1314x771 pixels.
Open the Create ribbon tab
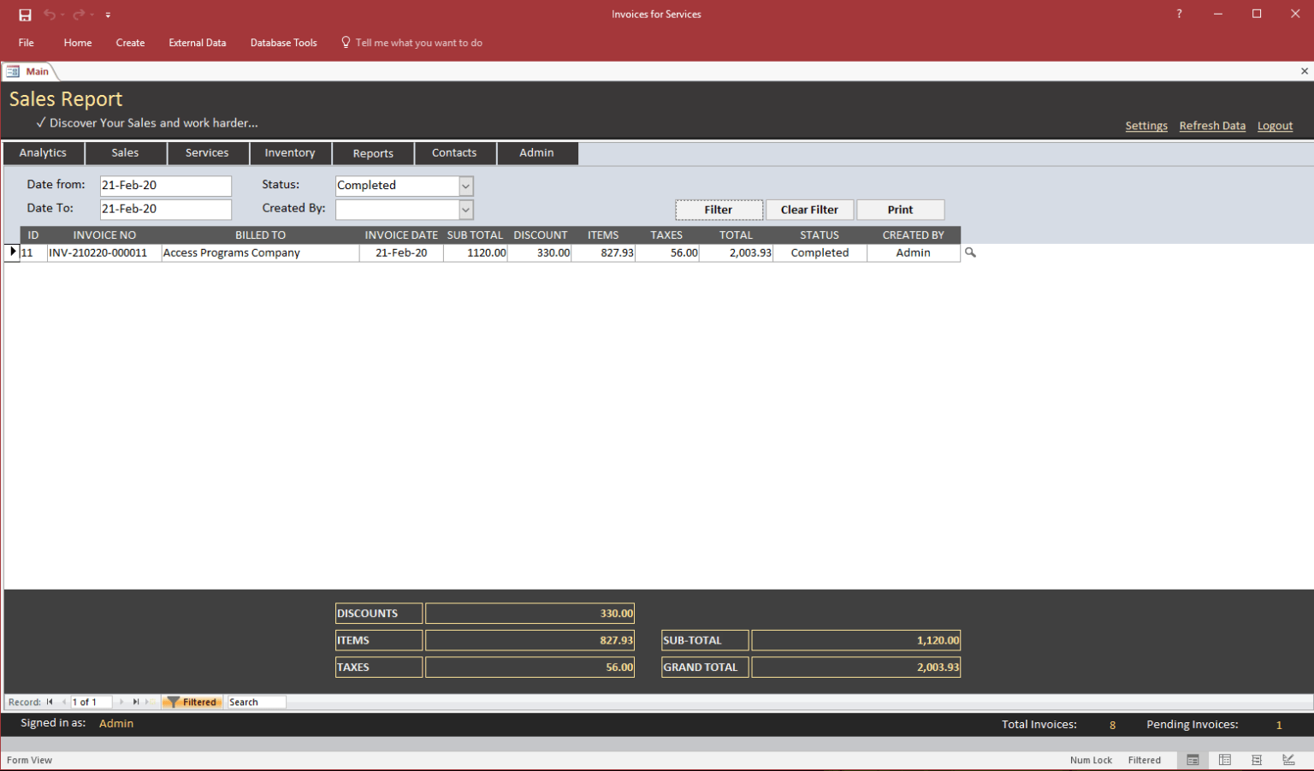(x=130, y=43)
